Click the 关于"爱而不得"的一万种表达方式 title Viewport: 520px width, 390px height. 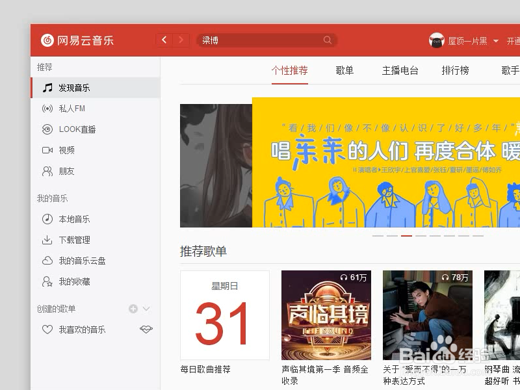point(425,375)
